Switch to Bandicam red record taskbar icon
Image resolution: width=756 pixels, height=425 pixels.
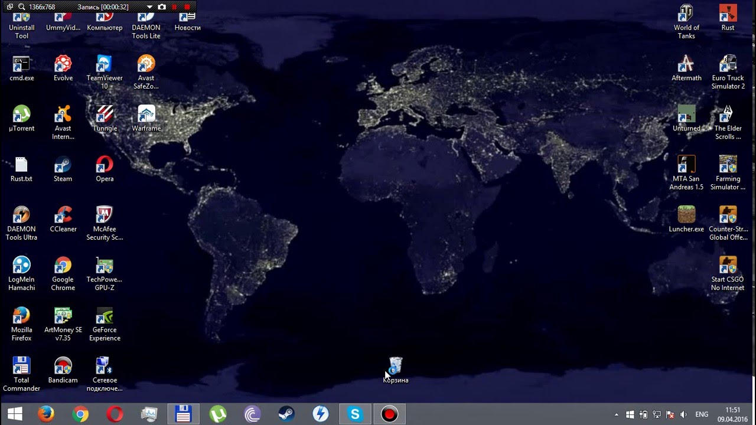click(x=389, y=414)
